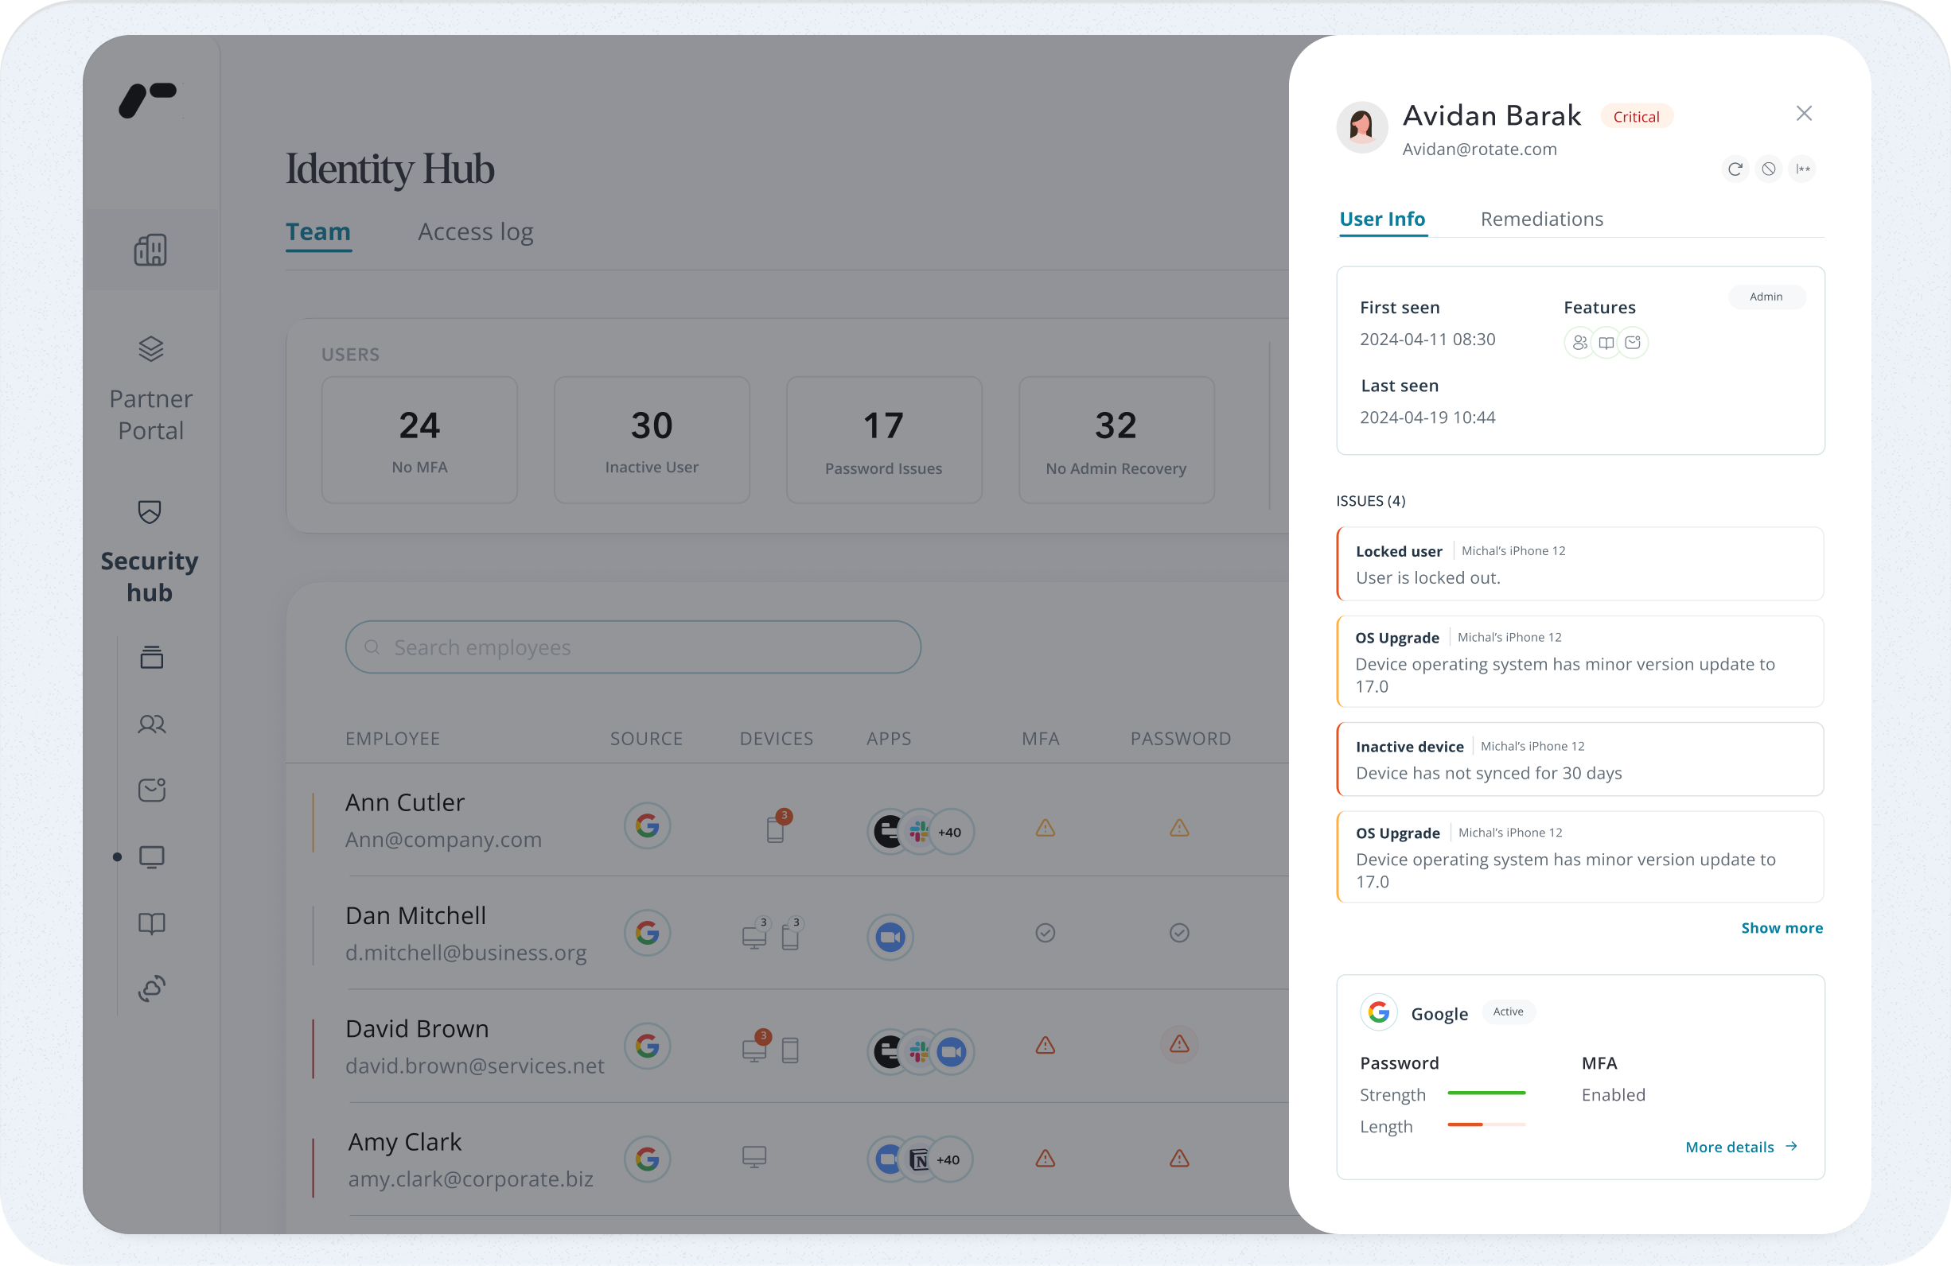1951x1266 pixels.
Task: Click the reset password icon
Action: [1801, 169]
